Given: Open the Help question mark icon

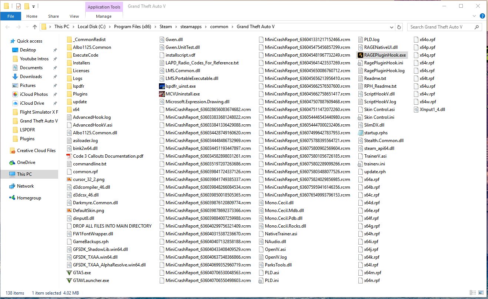Looking at the screenshot, I should click(482, 16).
